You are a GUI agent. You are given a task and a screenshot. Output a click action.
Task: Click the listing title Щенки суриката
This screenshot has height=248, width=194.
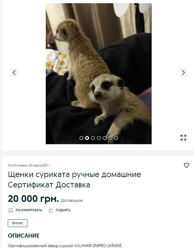point(74,180)
